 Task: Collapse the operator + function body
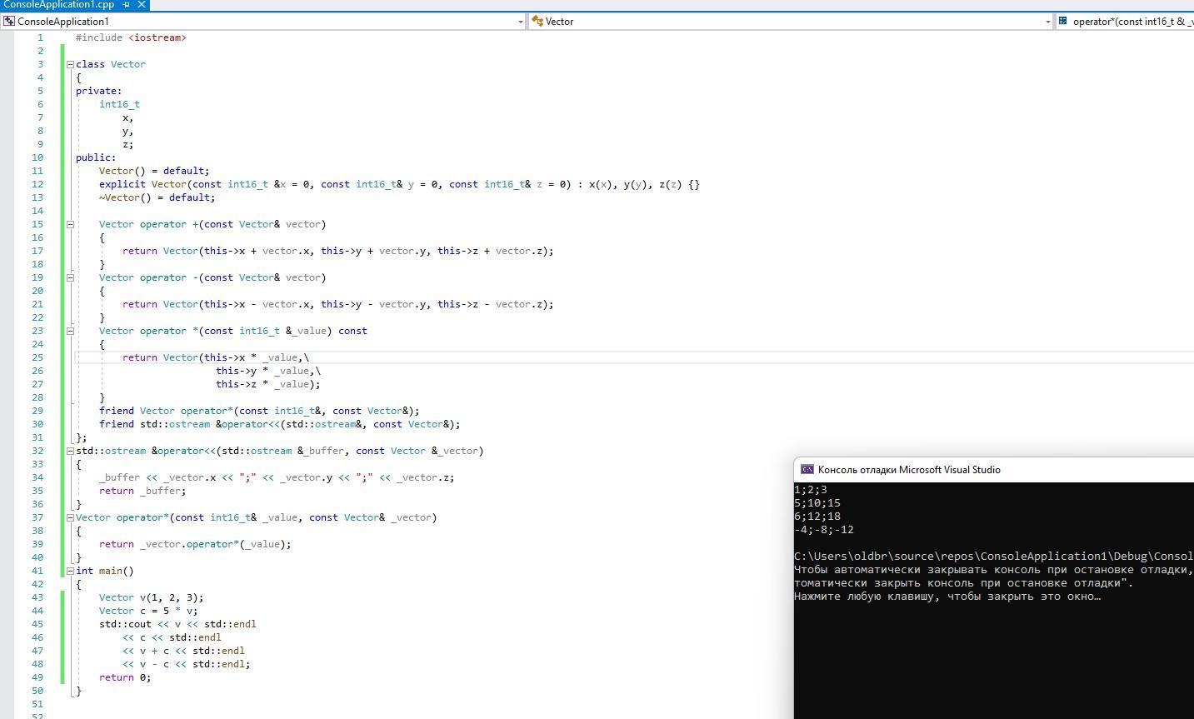click(x=70, y=224)
